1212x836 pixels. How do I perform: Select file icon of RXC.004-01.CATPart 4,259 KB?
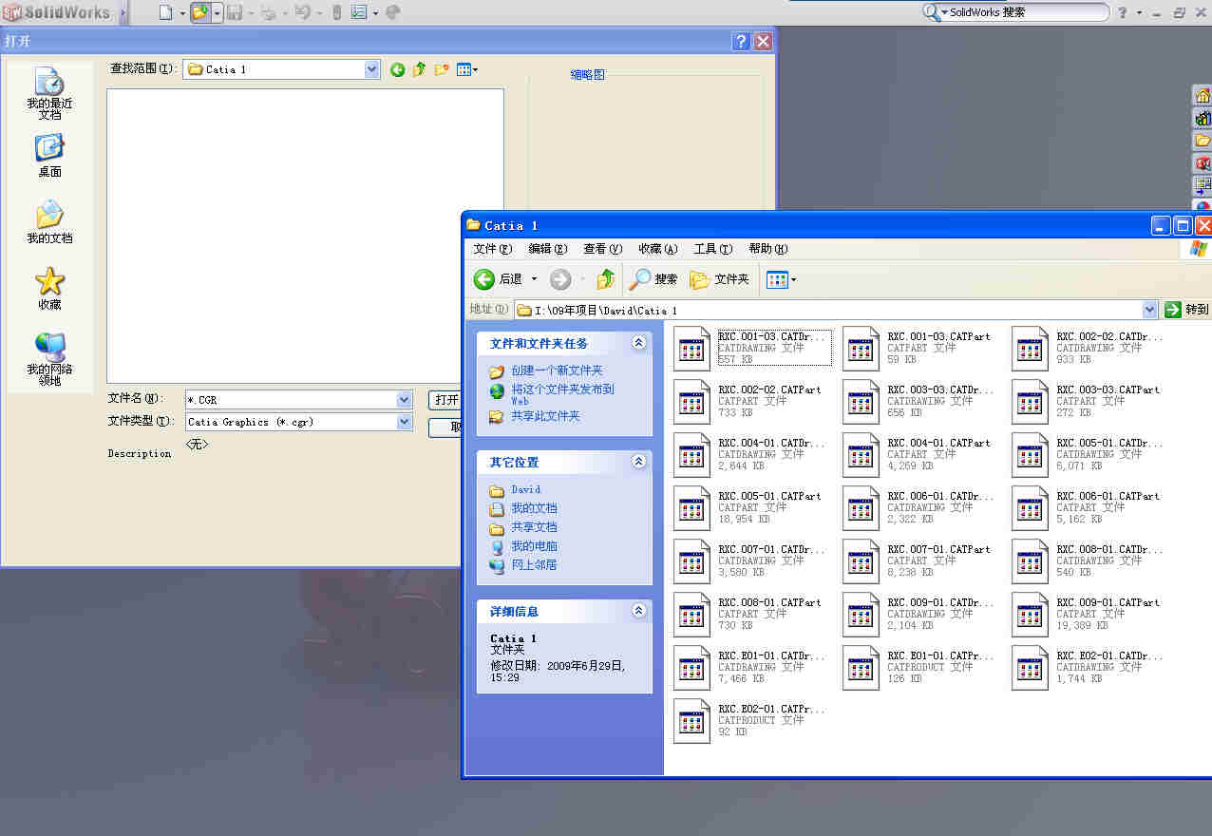861,455
